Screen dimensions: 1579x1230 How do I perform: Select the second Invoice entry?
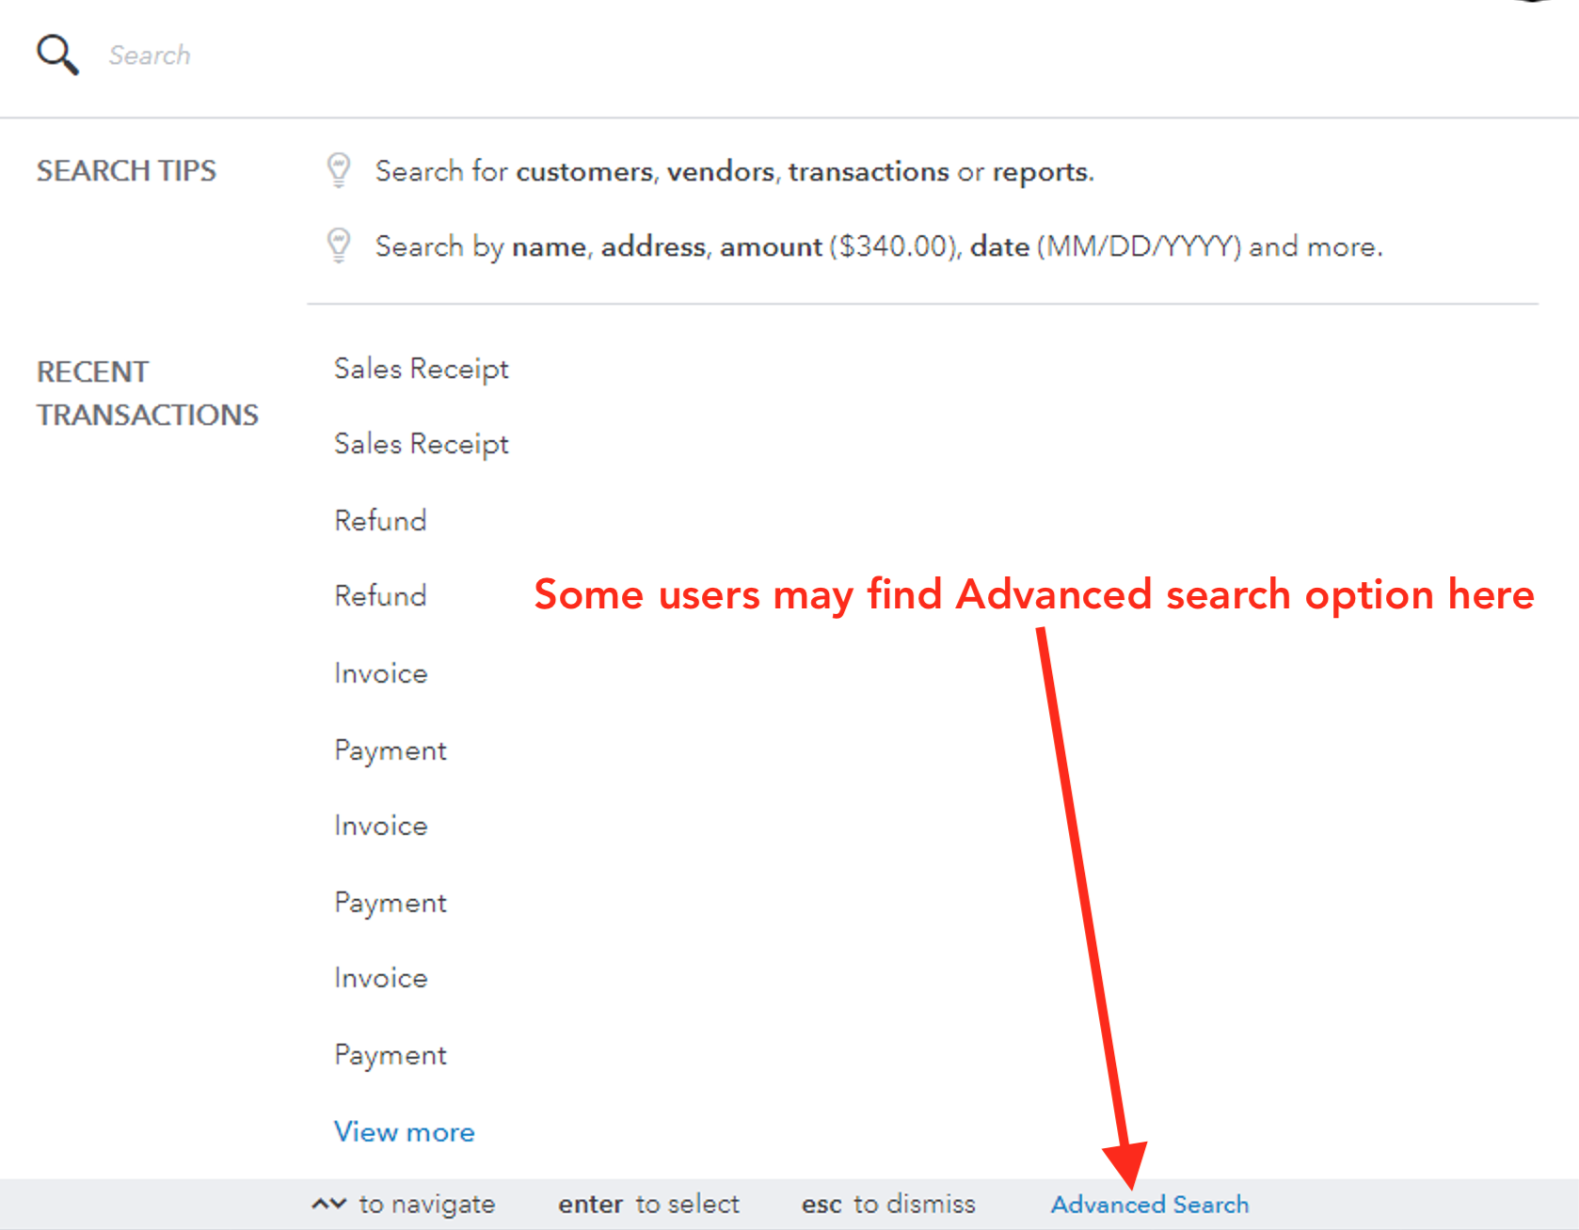click(x=380, y=826)
